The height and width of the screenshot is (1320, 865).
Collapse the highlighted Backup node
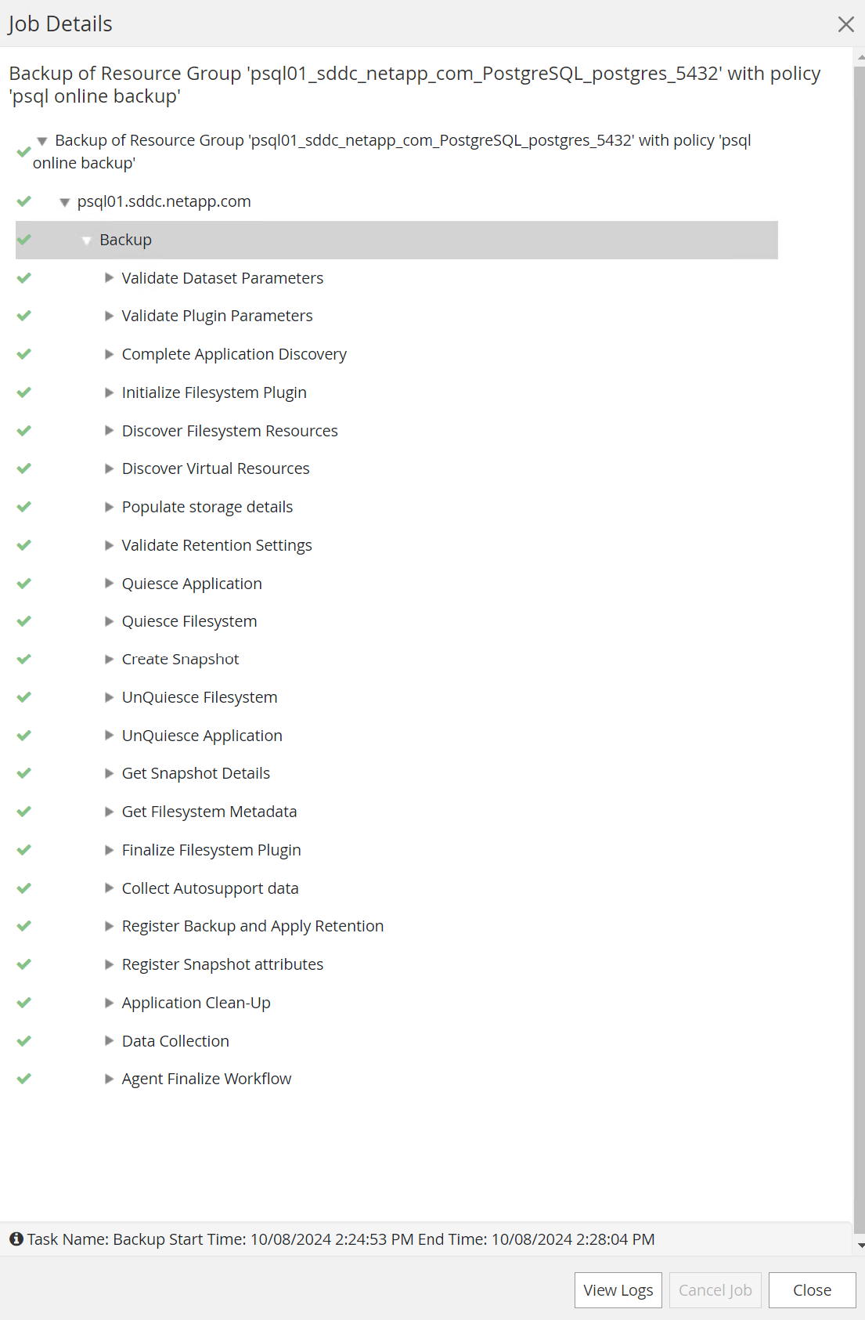point(87,240)
